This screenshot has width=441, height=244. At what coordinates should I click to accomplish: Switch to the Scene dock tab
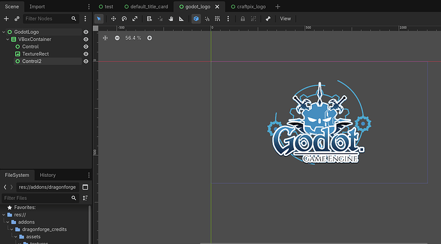pos(12,6)
